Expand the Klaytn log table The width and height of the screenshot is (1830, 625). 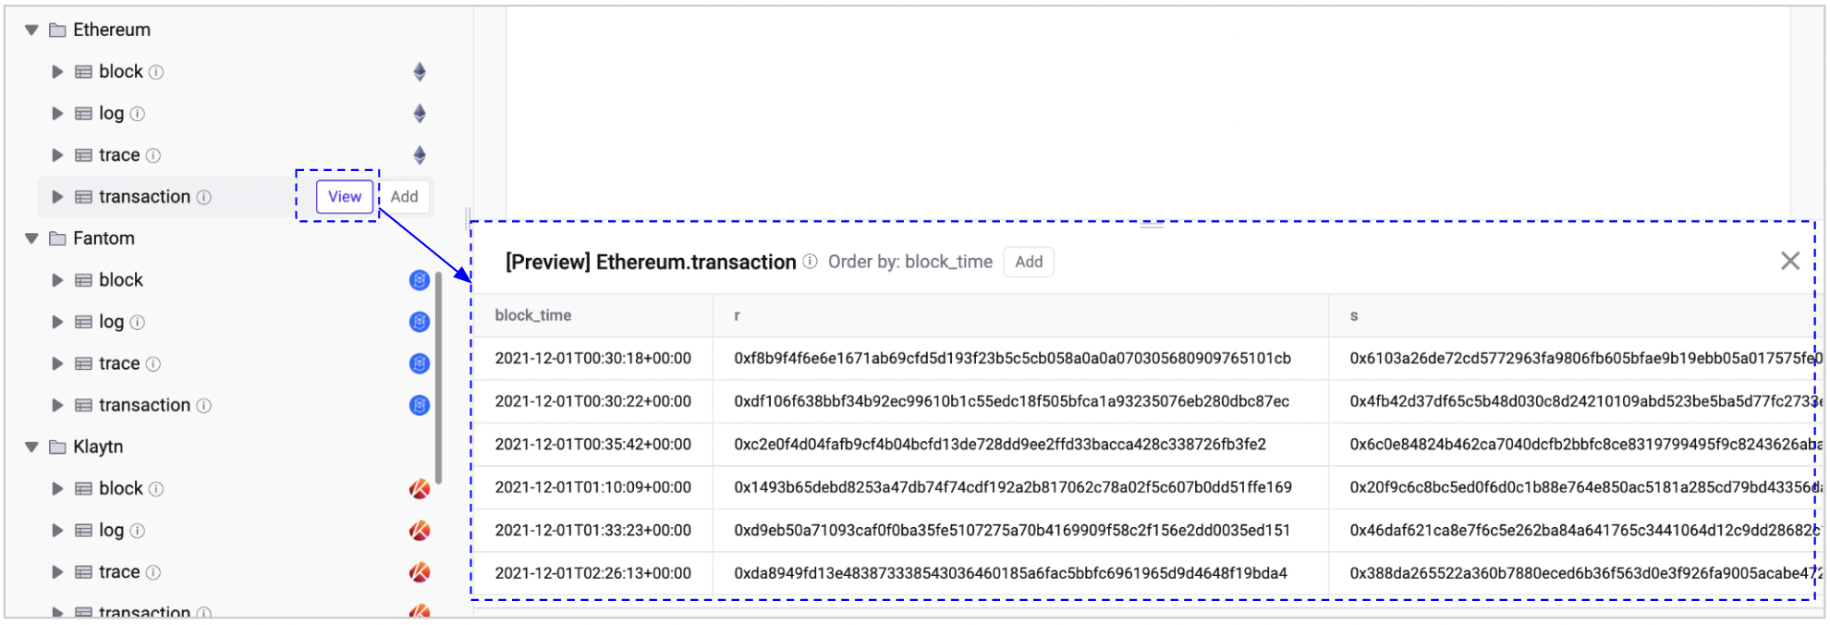57,531
